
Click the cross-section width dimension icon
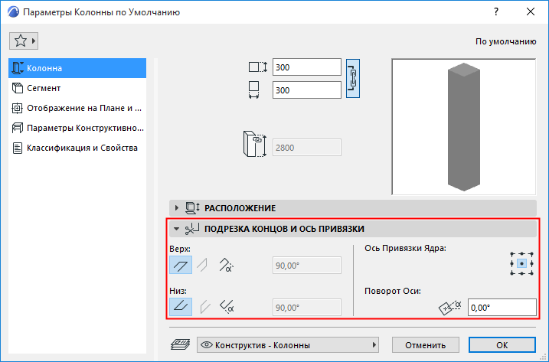pos(254,90)
